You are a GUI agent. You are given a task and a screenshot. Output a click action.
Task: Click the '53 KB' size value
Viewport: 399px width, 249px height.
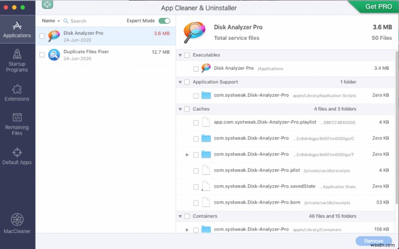click(383, 202)
